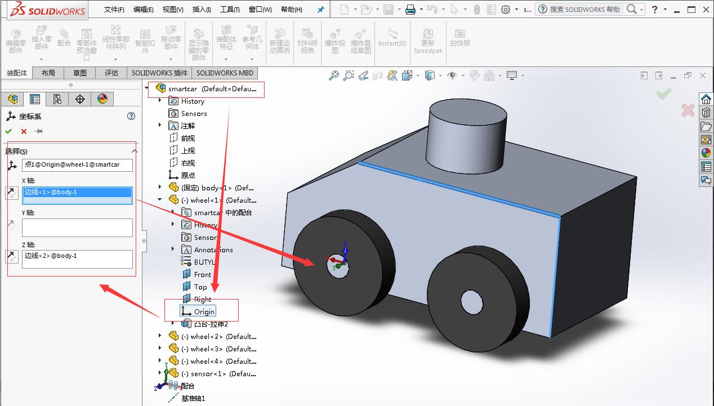Pin the menu bar with pushpin
714x406 pixels.
pos(321,10)
